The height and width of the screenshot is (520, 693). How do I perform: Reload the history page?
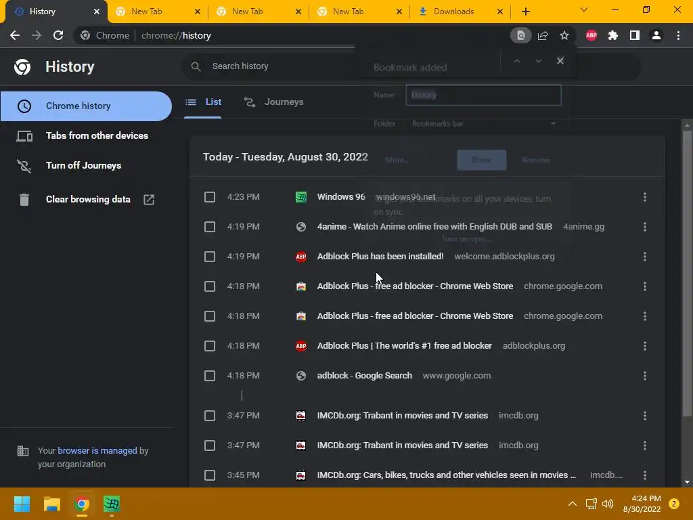tap(58, 35)
